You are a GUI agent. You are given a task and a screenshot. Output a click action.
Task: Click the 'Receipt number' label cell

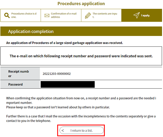[20, 74]
